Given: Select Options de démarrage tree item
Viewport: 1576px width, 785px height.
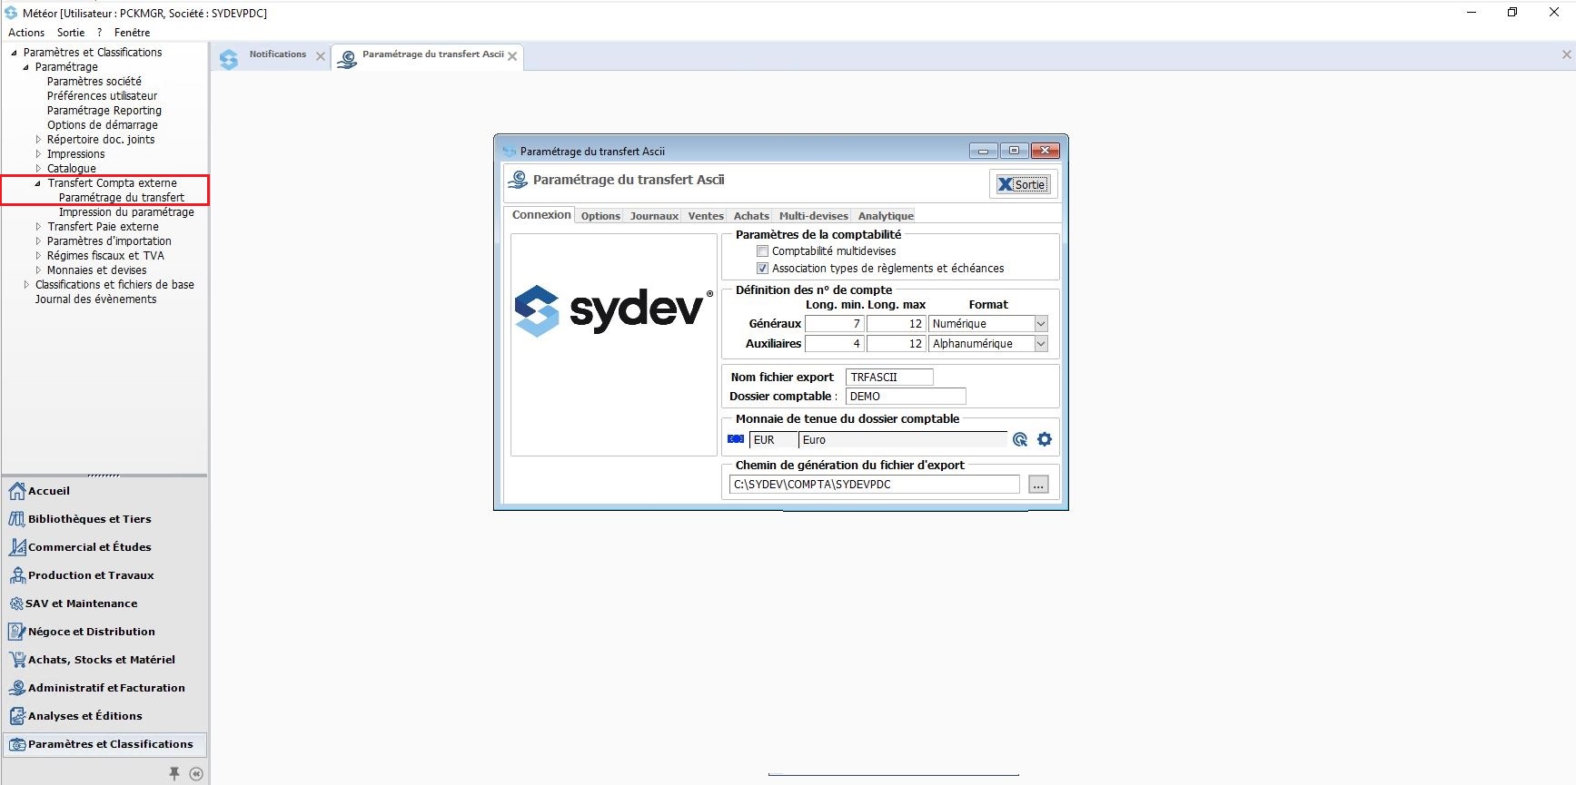Looking at the screenshot, I should 103,125.
